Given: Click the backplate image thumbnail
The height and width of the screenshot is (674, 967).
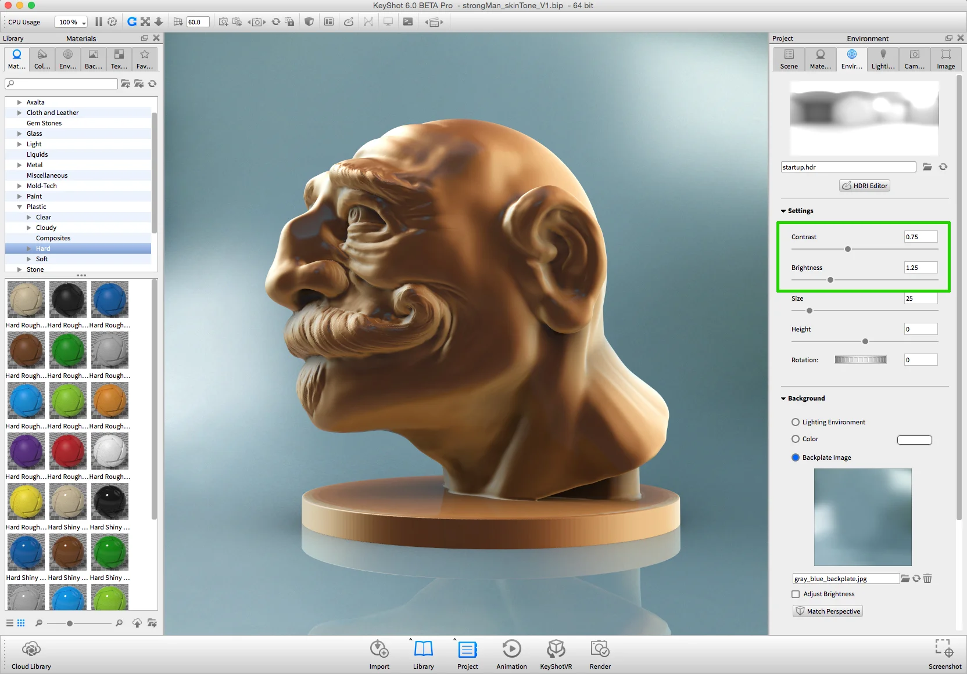Looking at the screenshot, I should [x=863, y=517].
